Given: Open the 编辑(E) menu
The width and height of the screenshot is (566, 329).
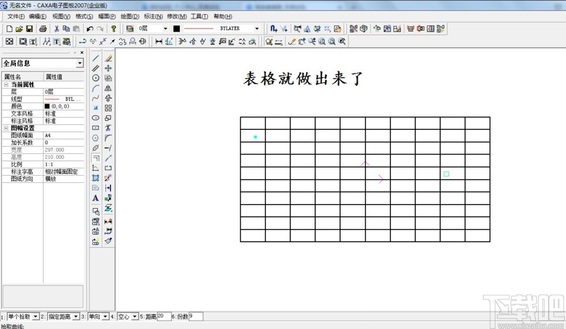Looking at the screenshot, I should (x=38, y=16).
